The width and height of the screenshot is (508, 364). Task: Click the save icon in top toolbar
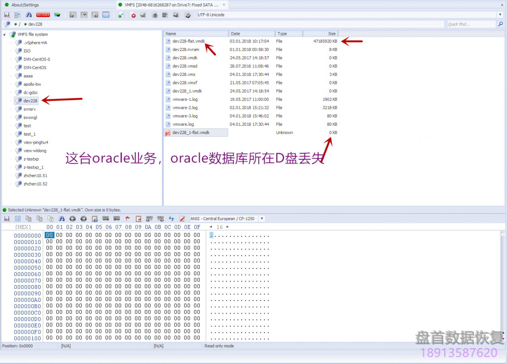click(7, 15)
